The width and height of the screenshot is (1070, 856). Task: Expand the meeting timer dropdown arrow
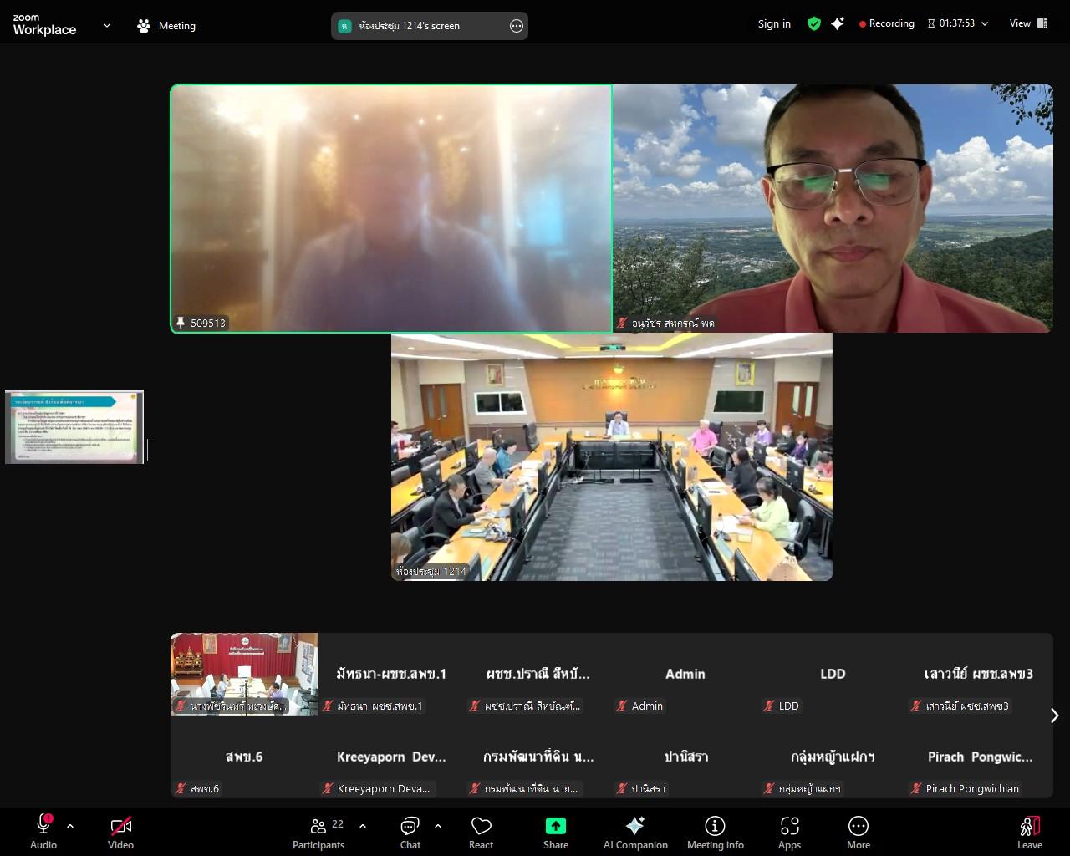pos(985,24)
